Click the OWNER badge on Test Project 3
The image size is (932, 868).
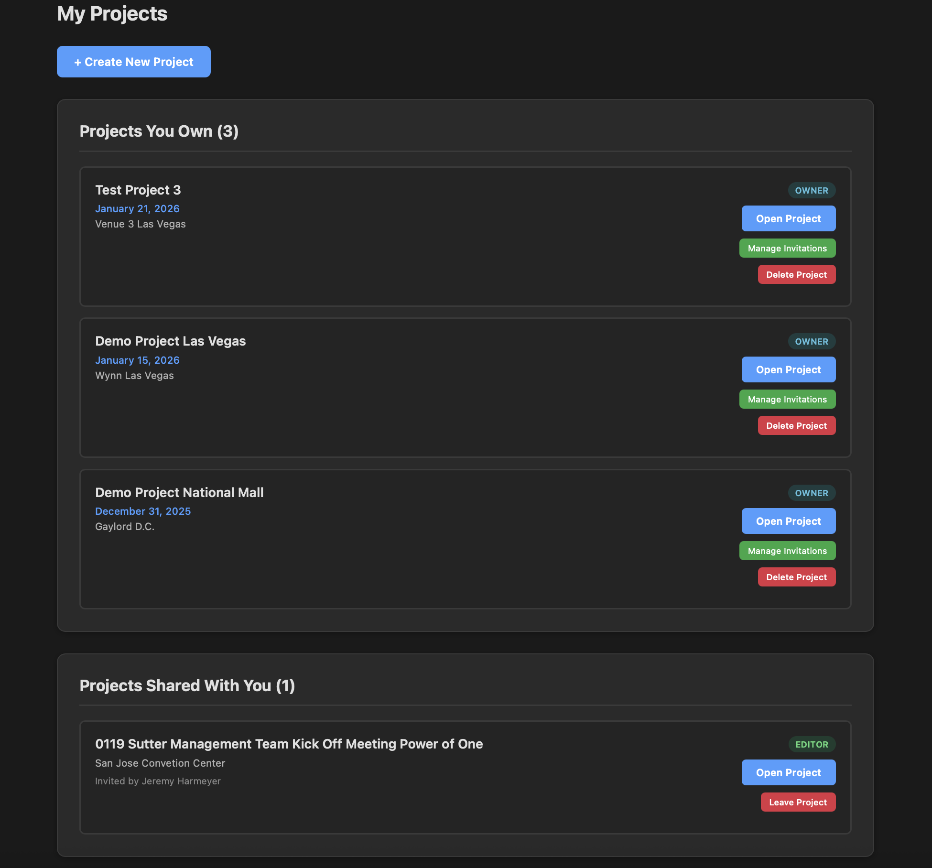pyautogui.click(x=812, y=190)
